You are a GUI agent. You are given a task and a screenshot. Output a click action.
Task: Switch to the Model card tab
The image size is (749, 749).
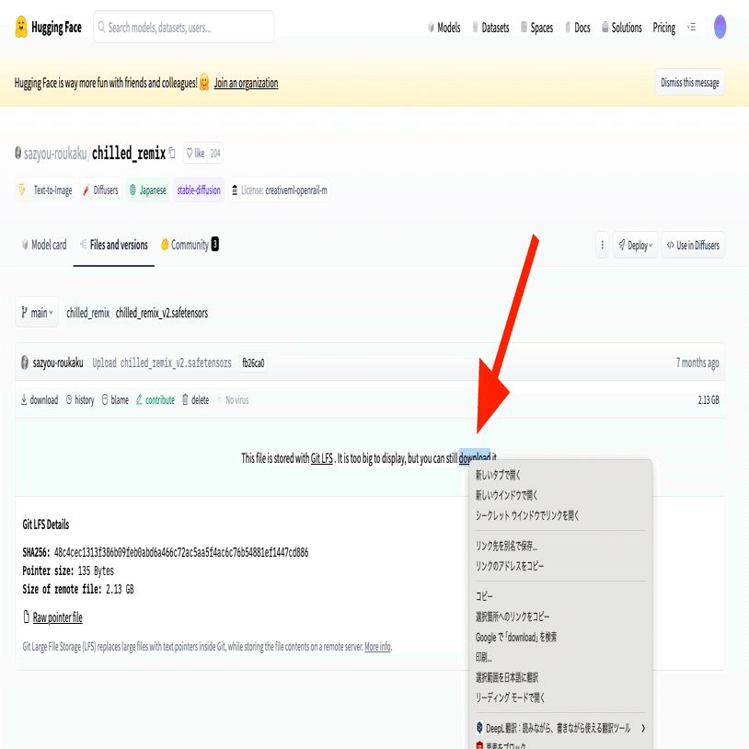click(44, 245)
